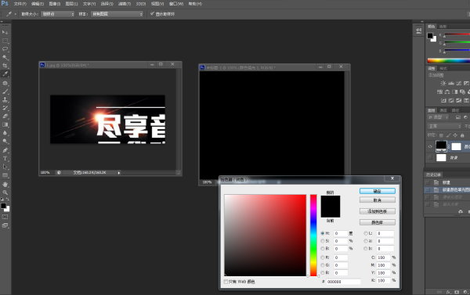470x295 pixels.
Task: Select the Healing Brush tool
Action: tap(5, 83)
